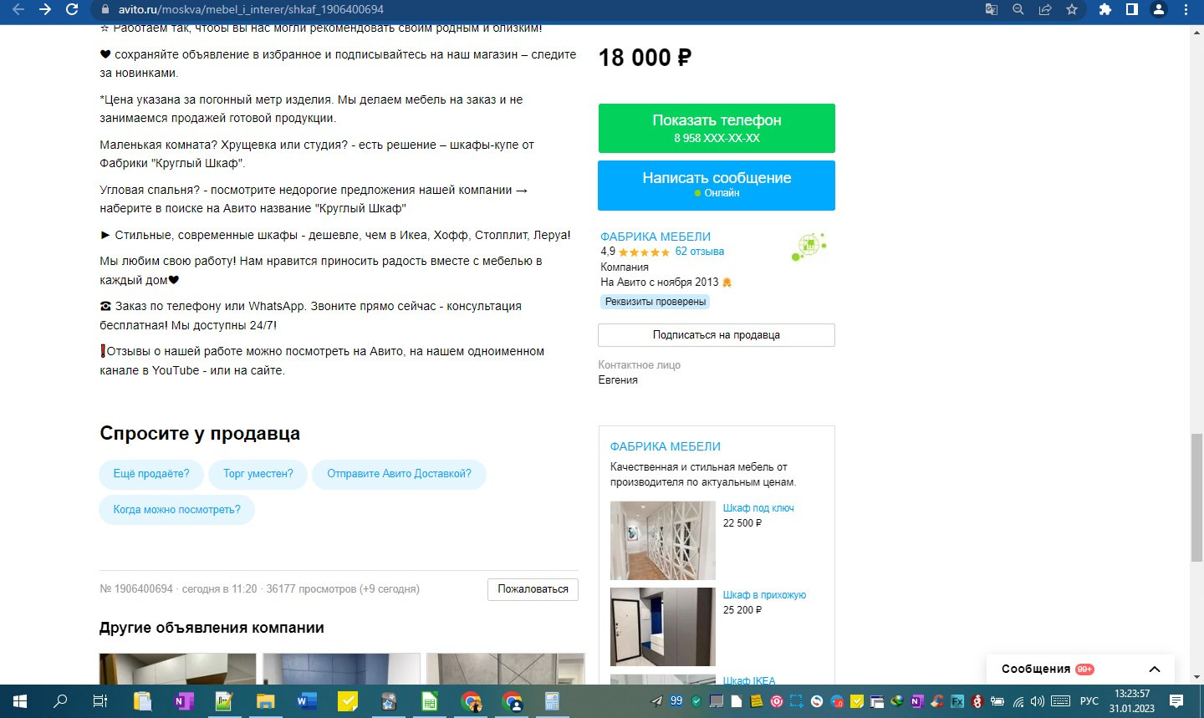Reload the Avito page
Image resolution: width=1204 pixels, height=718 pixels.
point(72,9)
